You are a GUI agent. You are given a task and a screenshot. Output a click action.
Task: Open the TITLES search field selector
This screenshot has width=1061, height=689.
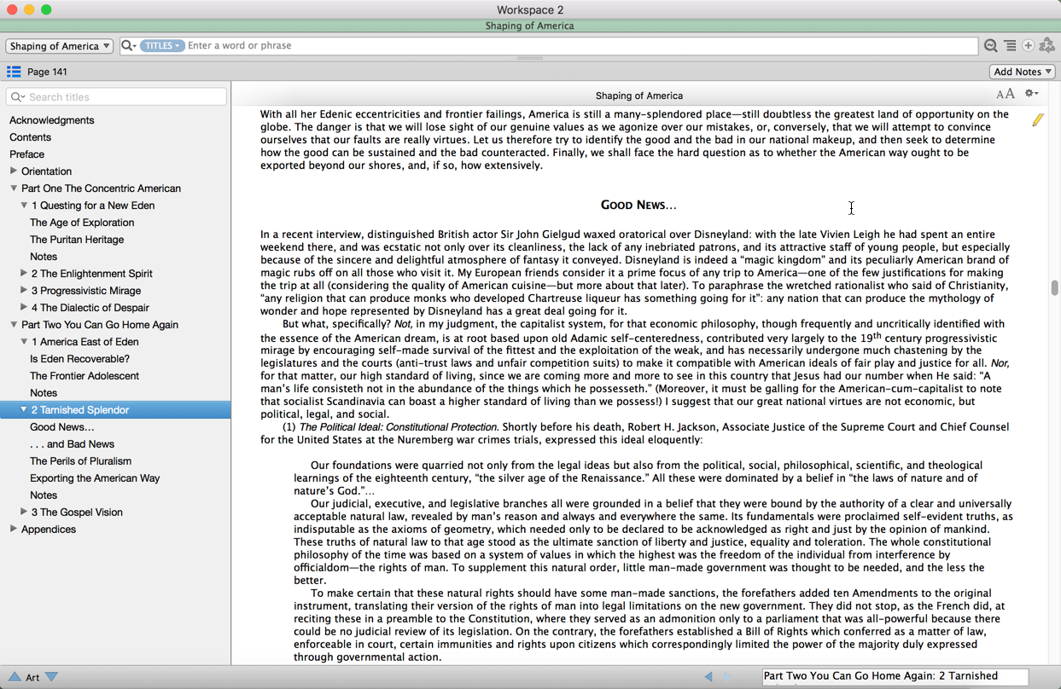[x=161, y=46]
